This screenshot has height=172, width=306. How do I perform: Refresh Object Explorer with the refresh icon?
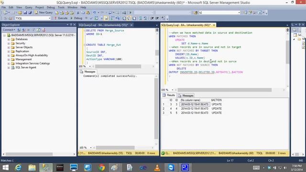[38, 30]
